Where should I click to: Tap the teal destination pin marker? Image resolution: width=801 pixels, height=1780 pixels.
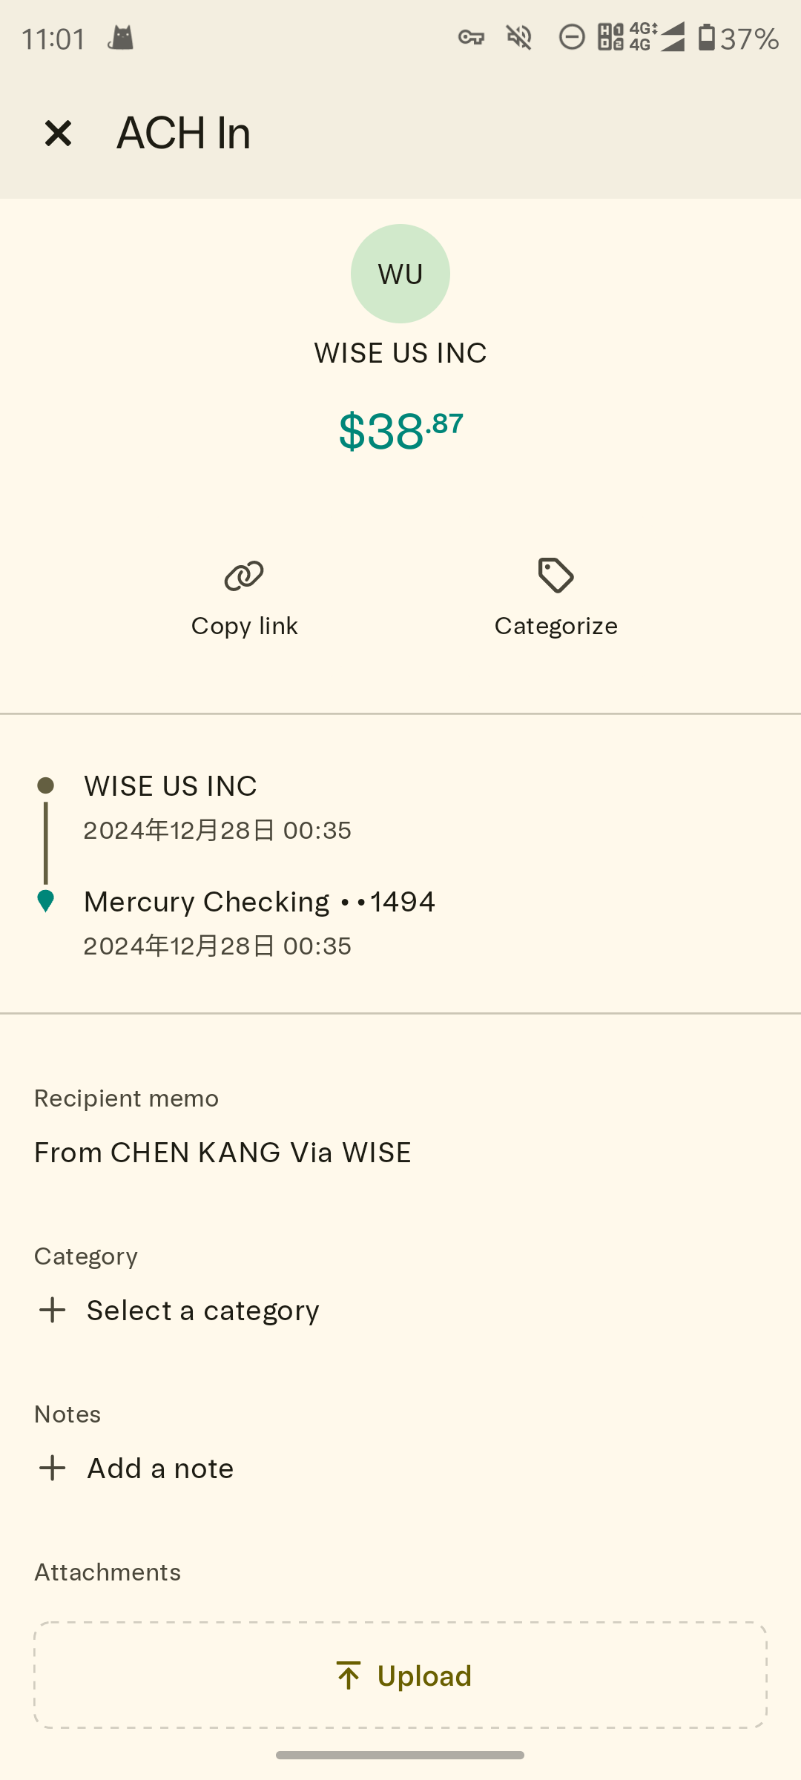pyautogui.click(x=45, y=900)
